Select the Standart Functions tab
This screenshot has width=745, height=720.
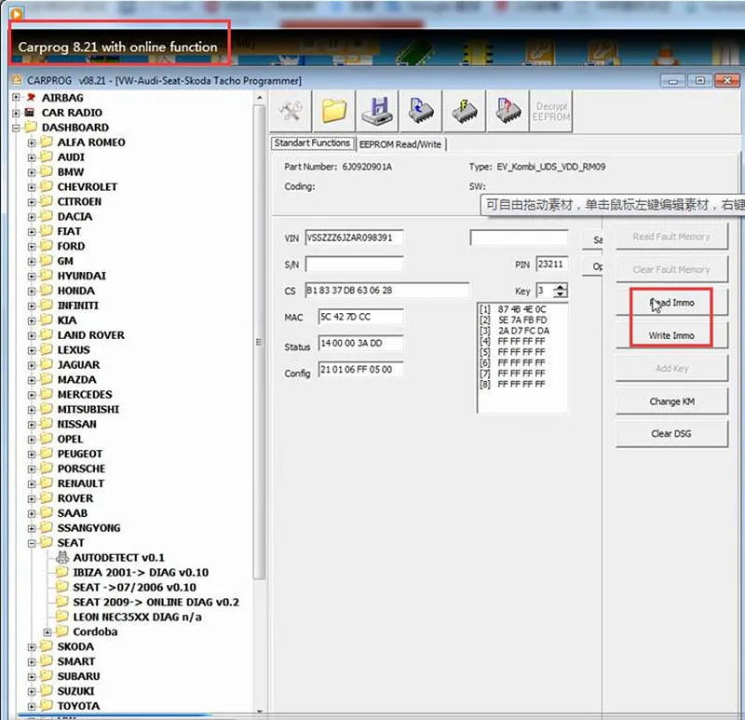(x=312, y=143)
